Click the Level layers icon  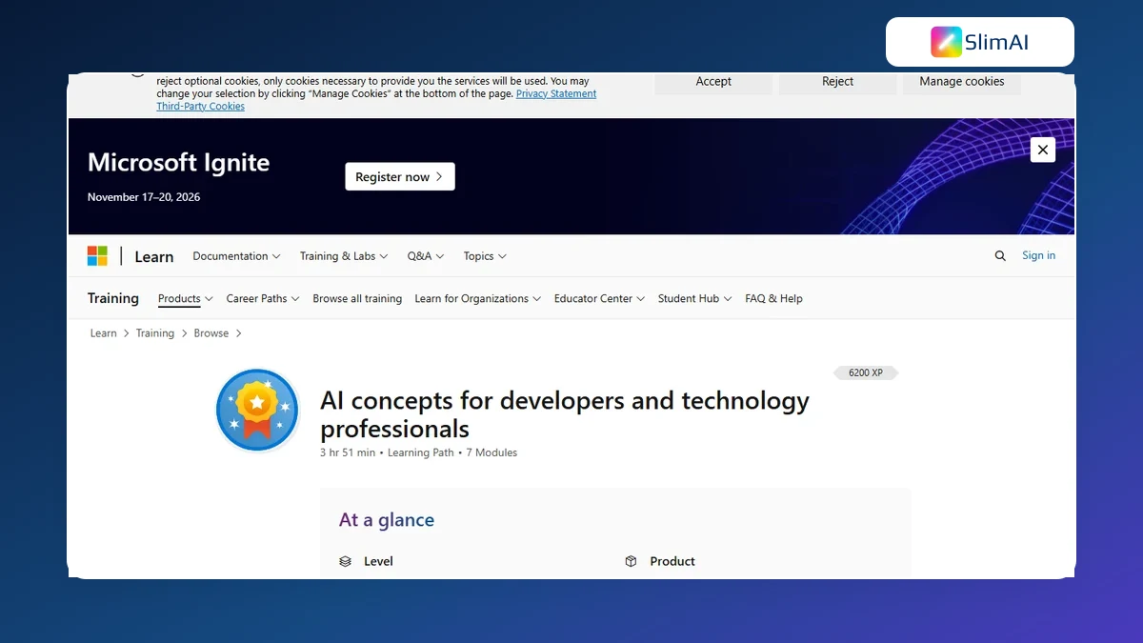click(x=346, y=562)
